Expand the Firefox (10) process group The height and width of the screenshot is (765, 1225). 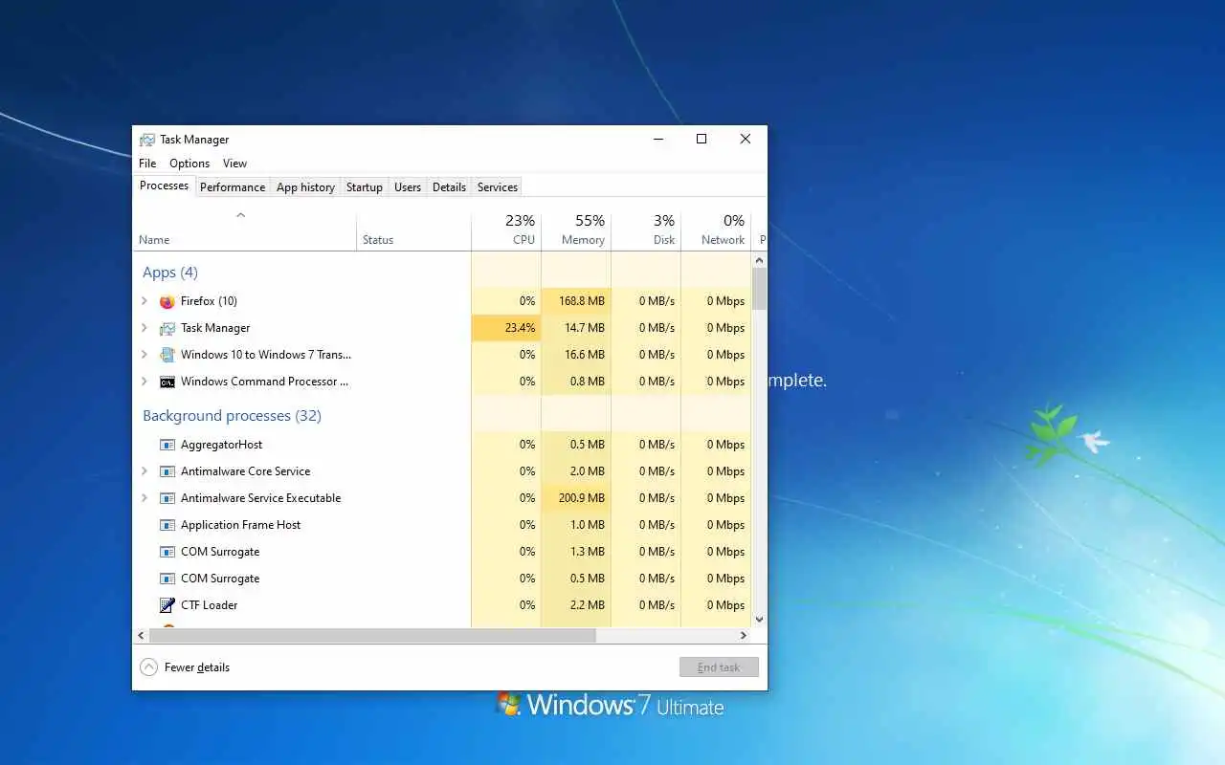(x=145, y=301)
